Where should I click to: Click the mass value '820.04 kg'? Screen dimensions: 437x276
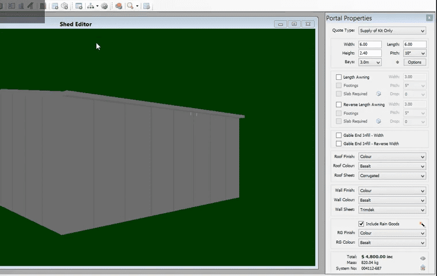(x=370, y=263)
